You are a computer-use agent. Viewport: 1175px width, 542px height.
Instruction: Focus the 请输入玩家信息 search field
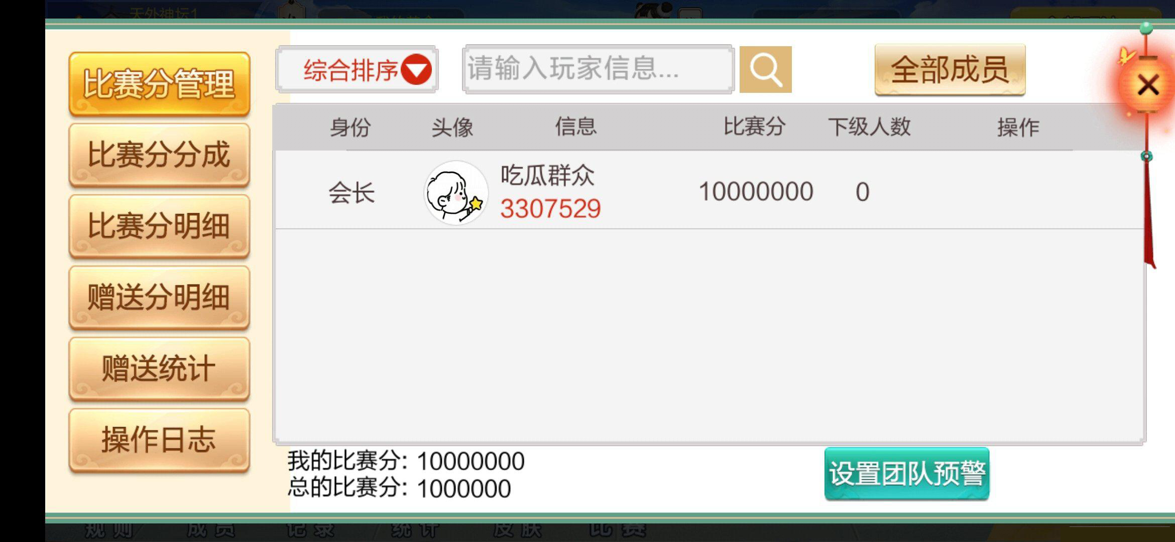tap(598, 69)
